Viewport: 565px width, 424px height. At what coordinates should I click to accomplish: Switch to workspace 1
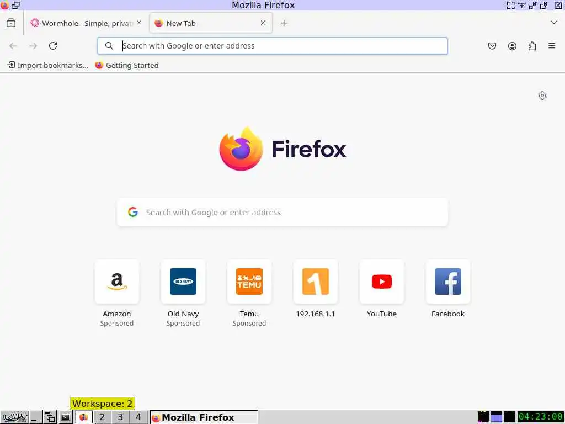point(84,417)
